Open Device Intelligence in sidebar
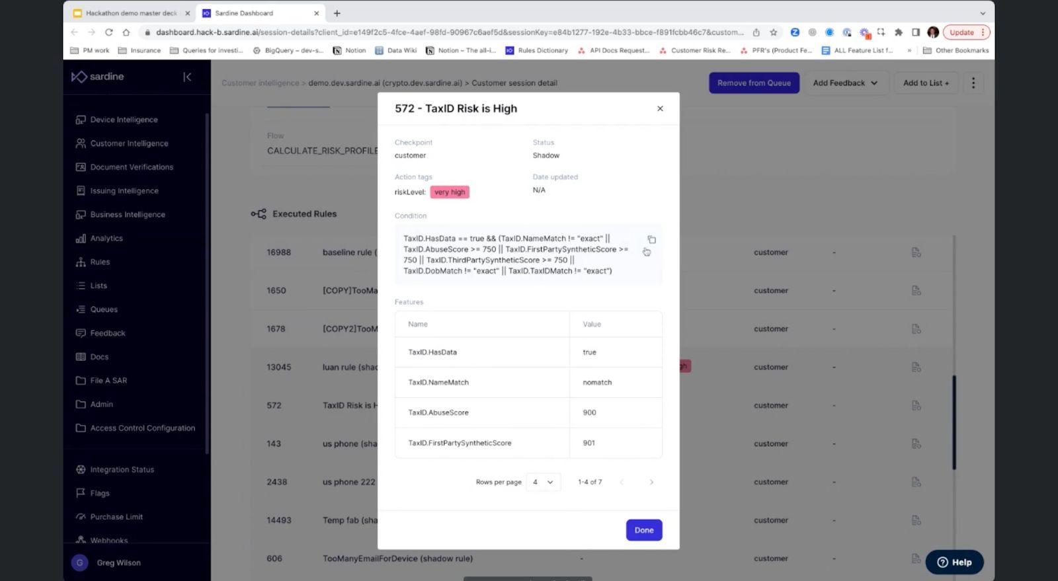1058x581 pixels. click(x=124, y=120)
